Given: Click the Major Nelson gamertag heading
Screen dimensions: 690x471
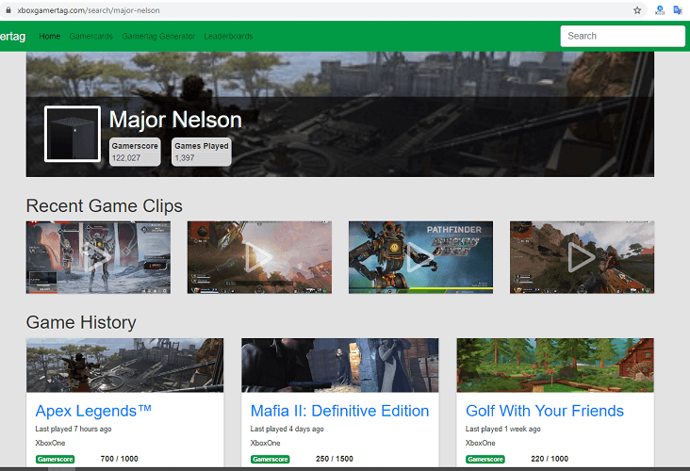Looking at the screenshot, I should [175, 120].
